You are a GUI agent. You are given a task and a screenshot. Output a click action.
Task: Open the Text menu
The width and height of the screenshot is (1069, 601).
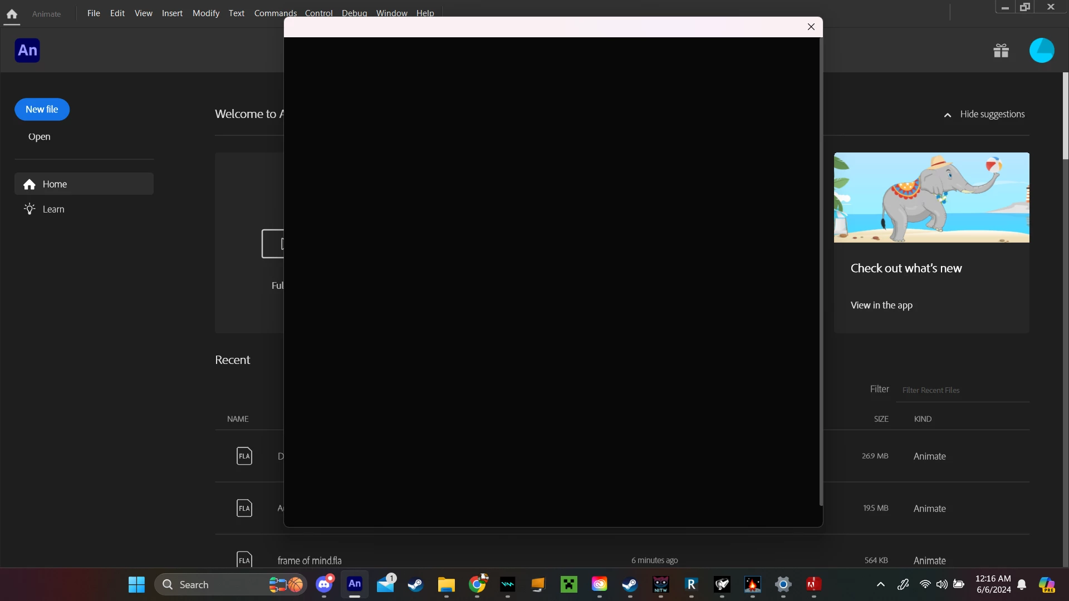(236, 13)
